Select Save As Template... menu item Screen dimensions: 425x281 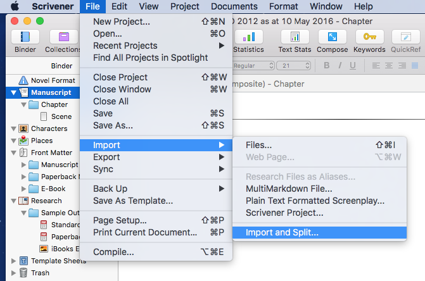(x=156, y=201)
